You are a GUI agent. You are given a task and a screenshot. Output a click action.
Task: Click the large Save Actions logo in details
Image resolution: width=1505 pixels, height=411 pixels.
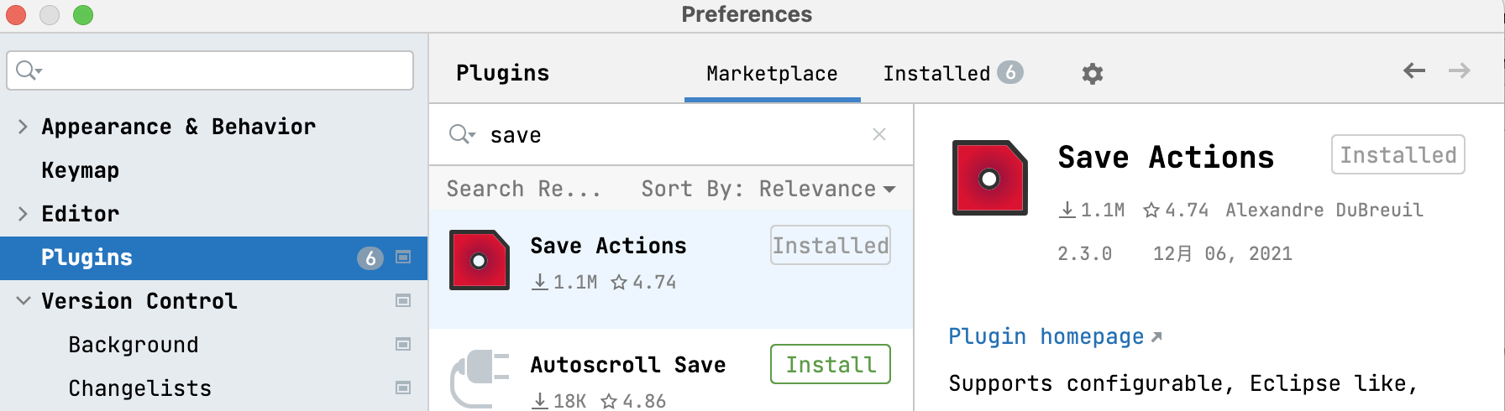[989, 178]
